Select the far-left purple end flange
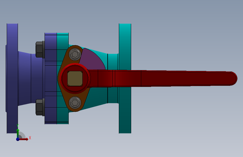Image resolution: width=243 pixels, height=157 pixels. pos(12,78)
